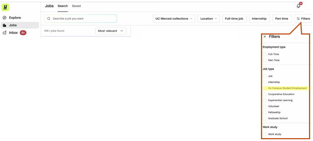Check the Job checkbox under Job type
This screenshot has width=313, height=141.
pyautogui.click(x=265, y=76)
